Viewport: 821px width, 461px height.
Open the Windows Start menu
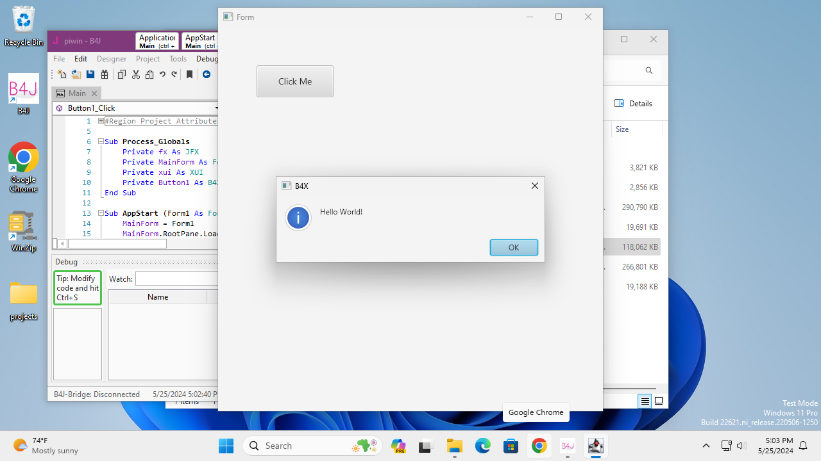coord(226,446)
